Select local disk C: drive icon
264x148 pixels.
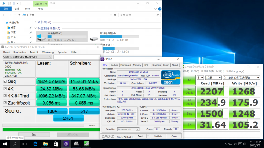click(x=41, y=38)
